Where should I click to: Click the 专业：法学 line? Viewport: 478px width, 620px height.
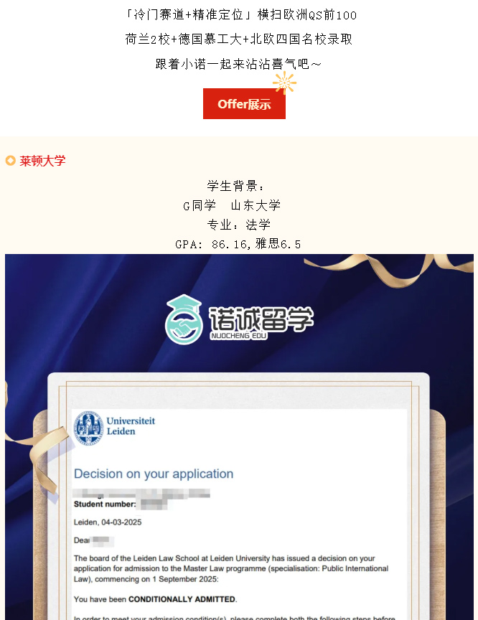239,225
